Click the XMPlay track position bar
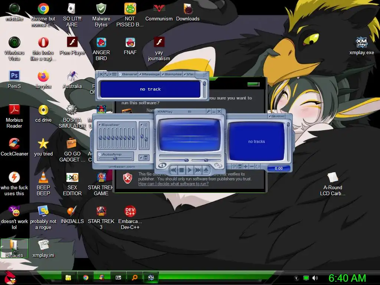The height and width of the screenshot is (285, 380). (190, 155)
